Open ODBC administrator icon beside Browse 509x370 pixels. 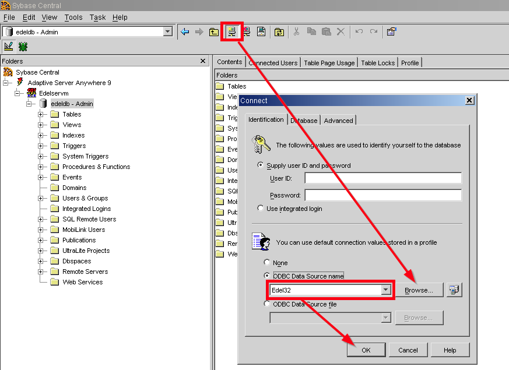tap(454, 290)
